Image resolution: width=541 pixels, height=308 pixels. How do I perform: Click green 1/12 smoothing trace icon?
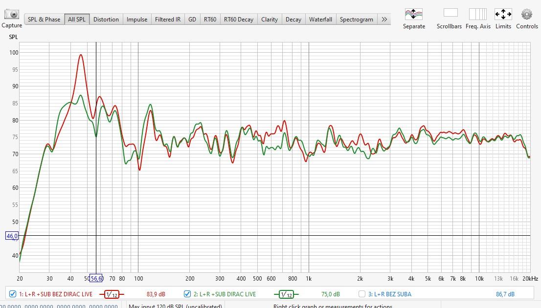286,294
